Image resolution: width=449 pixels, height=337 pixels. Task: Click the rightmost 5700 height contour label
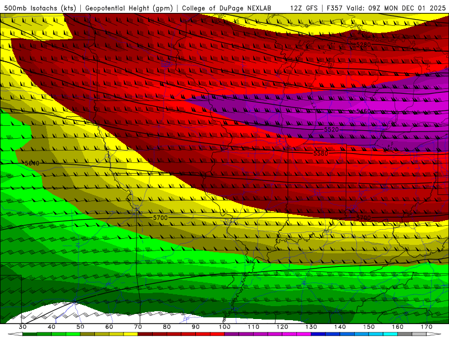(x=363, y=218)
